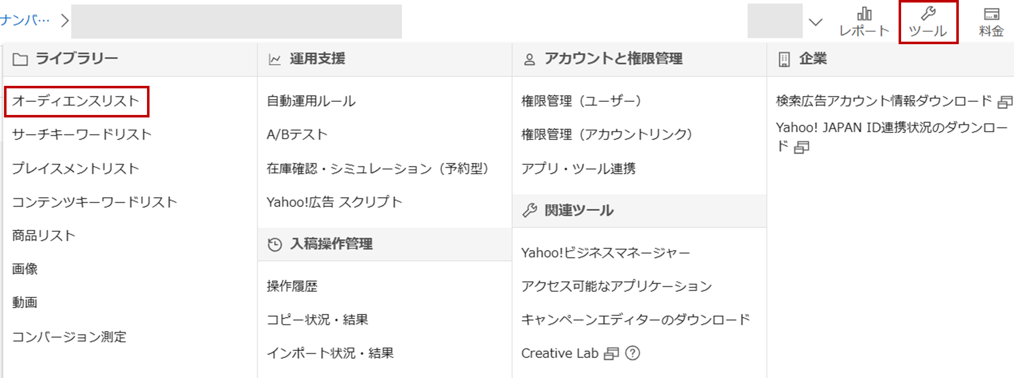Go to 操作履歴
This screenshot has height=378, width=1014.
[x=292, y=286]
